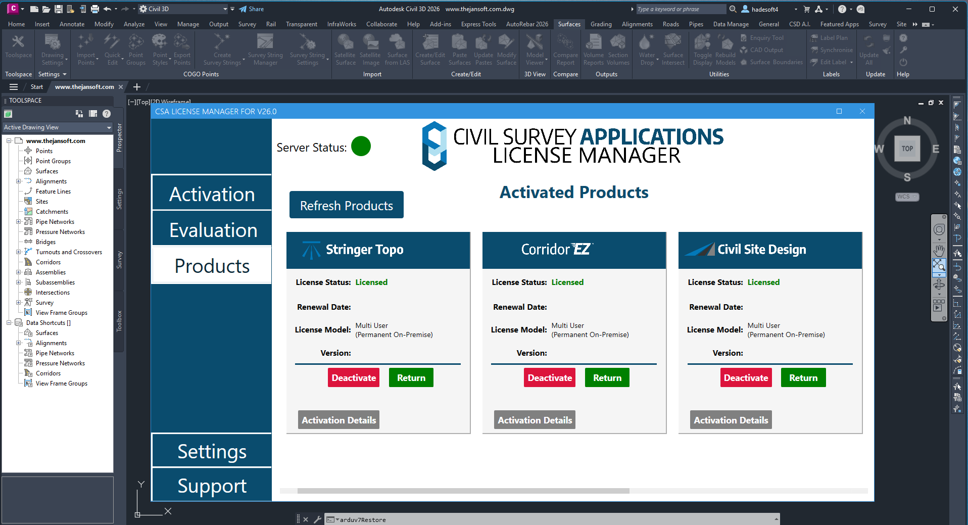Image resolution: width=968 pixels, height=525 pixels.
Task: Launch Create Survey Strings tool
Action: click(x=222, y=50)
